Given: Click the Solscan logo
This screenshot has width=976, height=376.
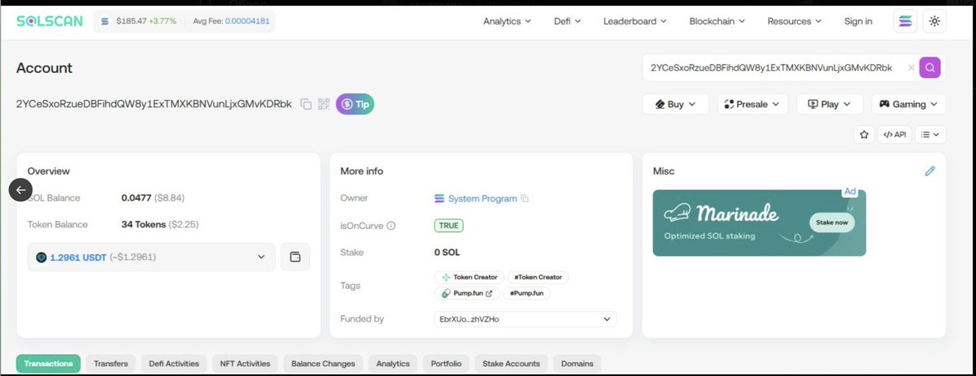Looking at the screenshot, I should 50,21.
